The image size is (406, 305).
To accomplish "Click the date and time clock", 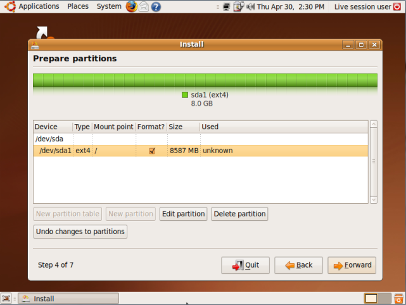I will pos(291,7).
